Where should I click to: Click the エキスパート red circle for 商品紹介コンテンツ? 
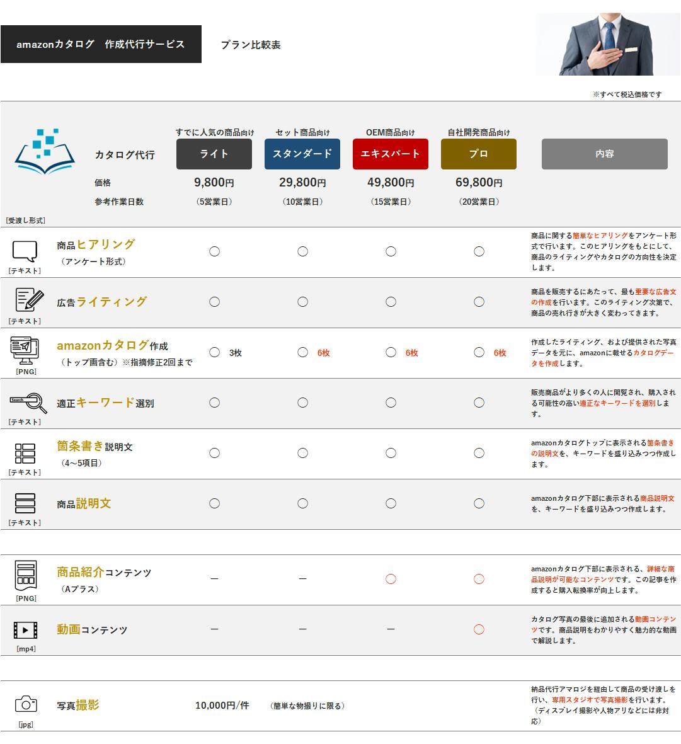[x=391, y=579]
